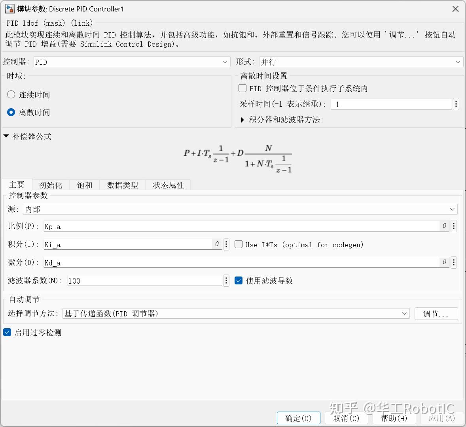Check Use I*Ts optimal for codegen
Screen dimensions: 466x427
pyautogui.click(x=239, y=244)
